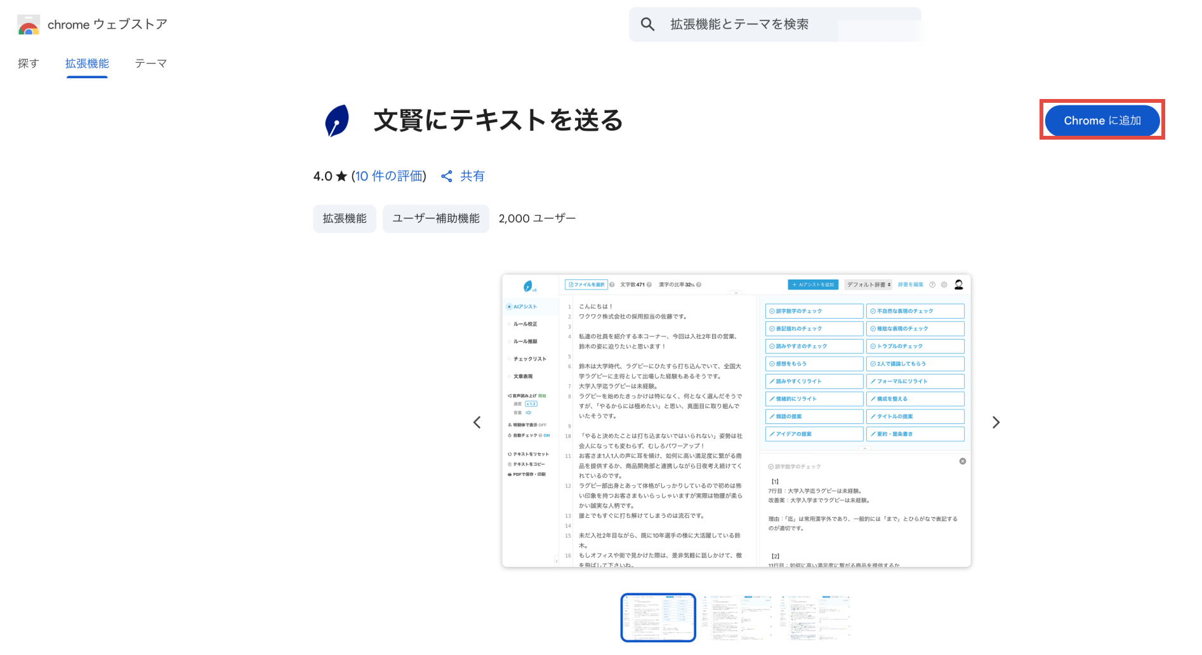
Task: Click the 文賢 blue feather extension icon
Action: pyautogui.click(x=337, y=121)
